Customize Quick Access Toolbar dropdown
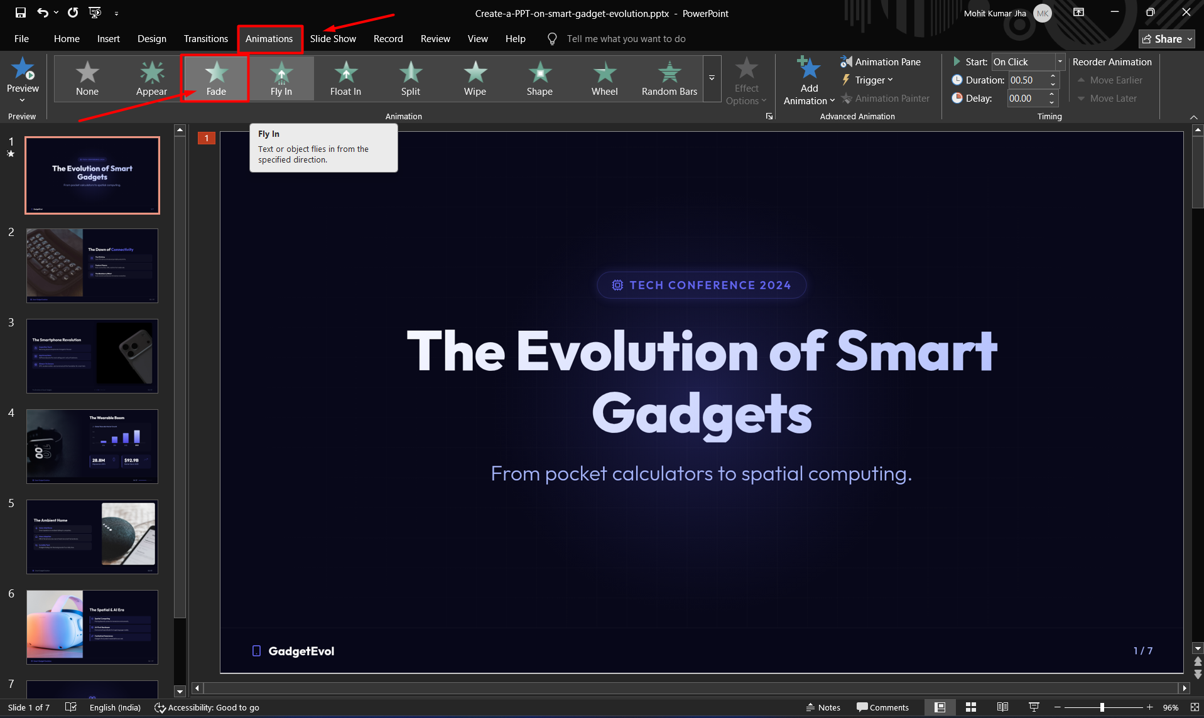Image resolution: width=1204 pixels, height=718 pixels. (x=117, y=13)
